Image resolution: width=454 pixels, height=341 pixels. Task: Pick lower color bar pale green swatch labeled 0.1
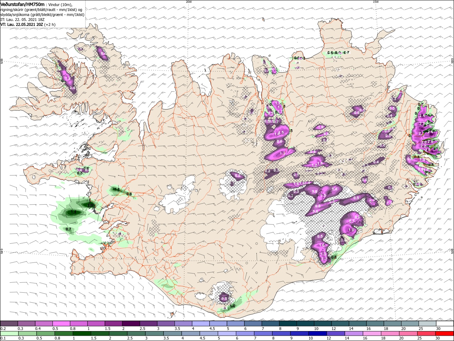click(10, 334)
